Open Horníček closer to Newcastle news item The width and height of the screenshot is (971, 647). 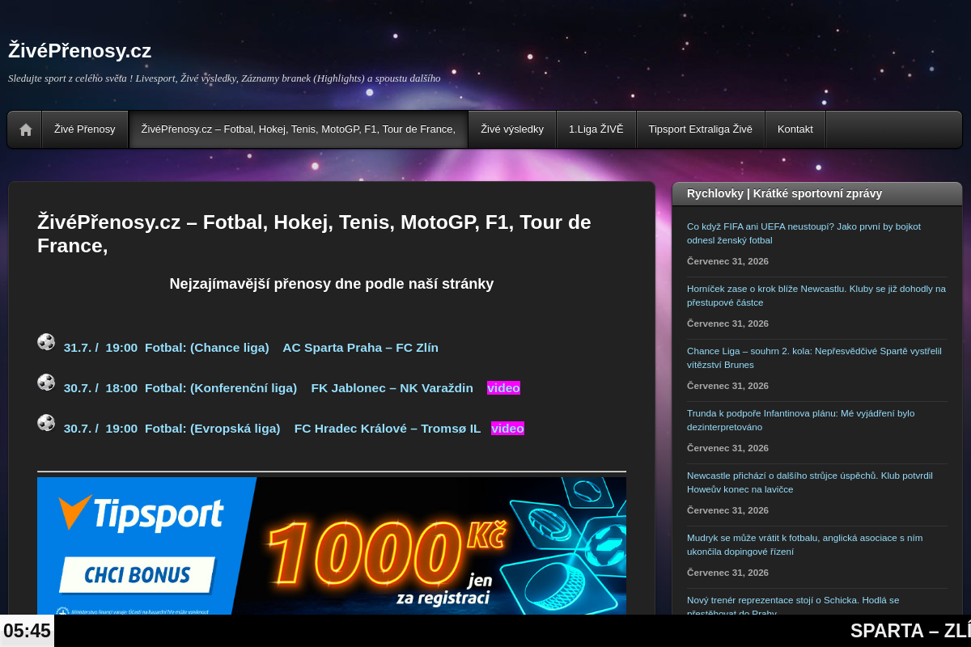(x=816, y=295)
